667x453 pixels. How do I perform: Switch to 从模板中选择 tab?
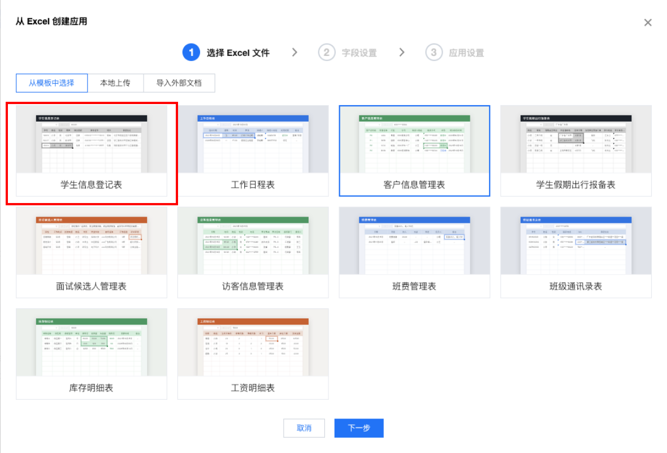[x=51, y=83]
